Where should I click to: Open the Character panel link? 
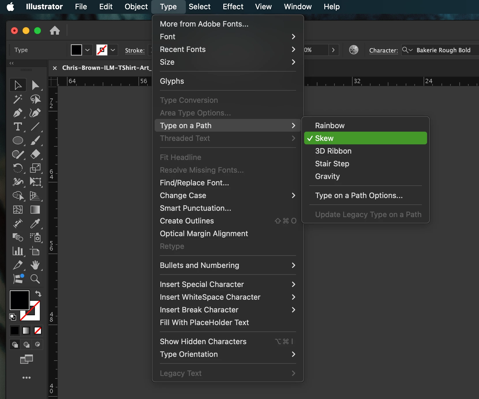pyautogui.click(x=383, y=50)
